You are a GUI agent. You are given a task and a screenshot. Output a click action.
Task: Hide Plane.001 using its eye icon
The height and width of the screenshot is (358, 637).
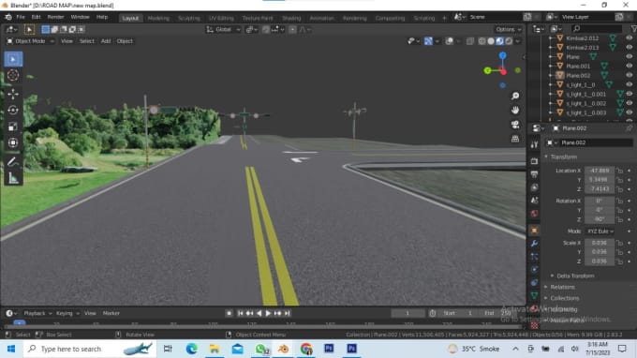(629, 66)
